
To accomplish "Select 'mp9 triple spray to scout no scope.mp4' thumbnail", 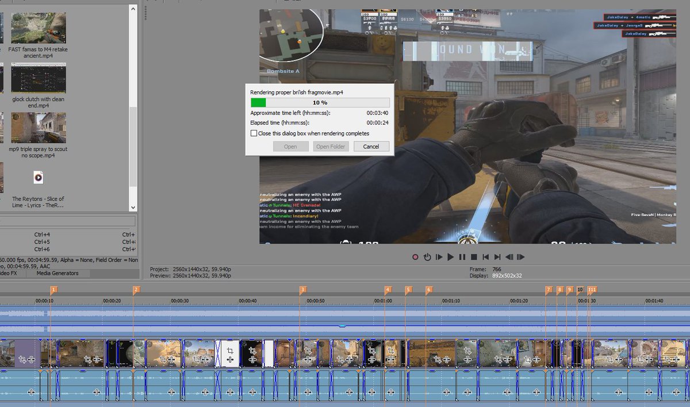I will point(39,128).
